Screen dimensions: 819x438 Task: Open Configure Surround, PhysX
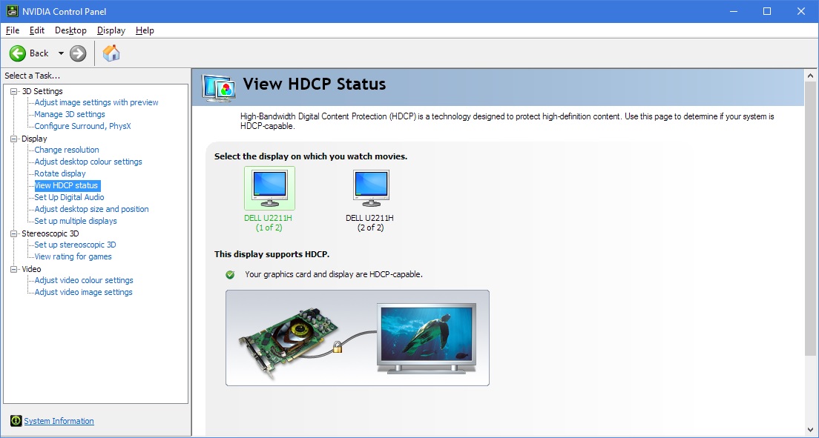[x=82, y=126]
